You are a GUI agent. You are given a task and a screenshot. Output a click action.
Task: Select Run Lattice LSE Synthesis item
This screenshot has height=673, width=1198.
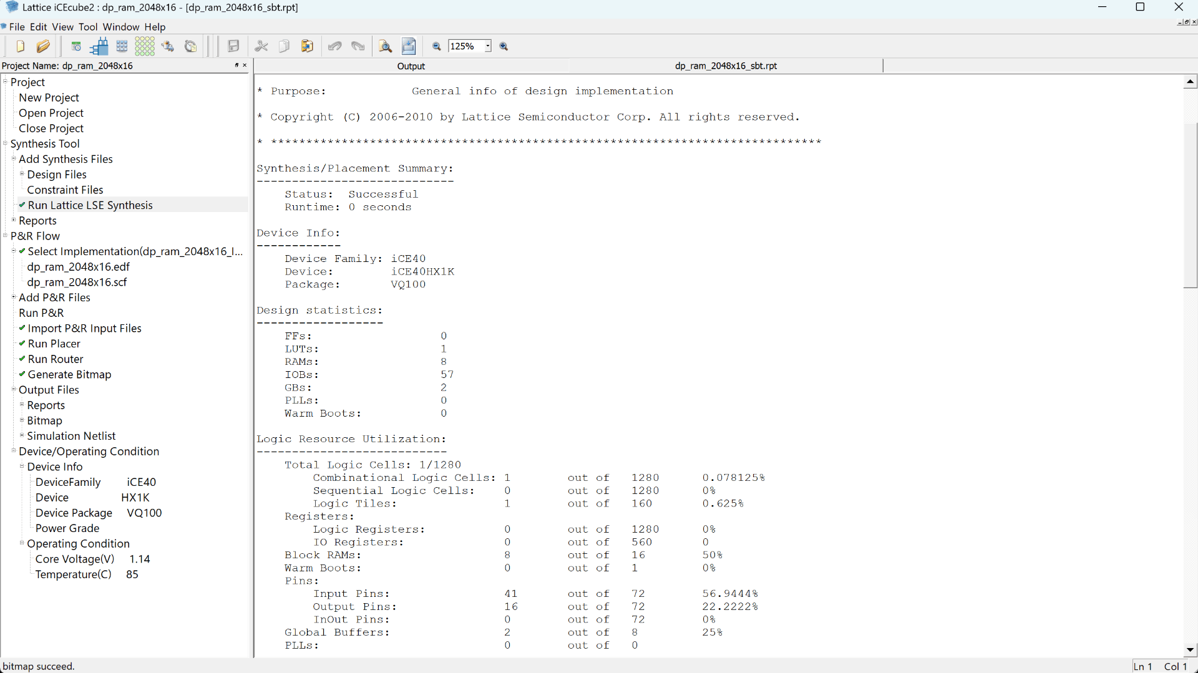pos(90,205)
